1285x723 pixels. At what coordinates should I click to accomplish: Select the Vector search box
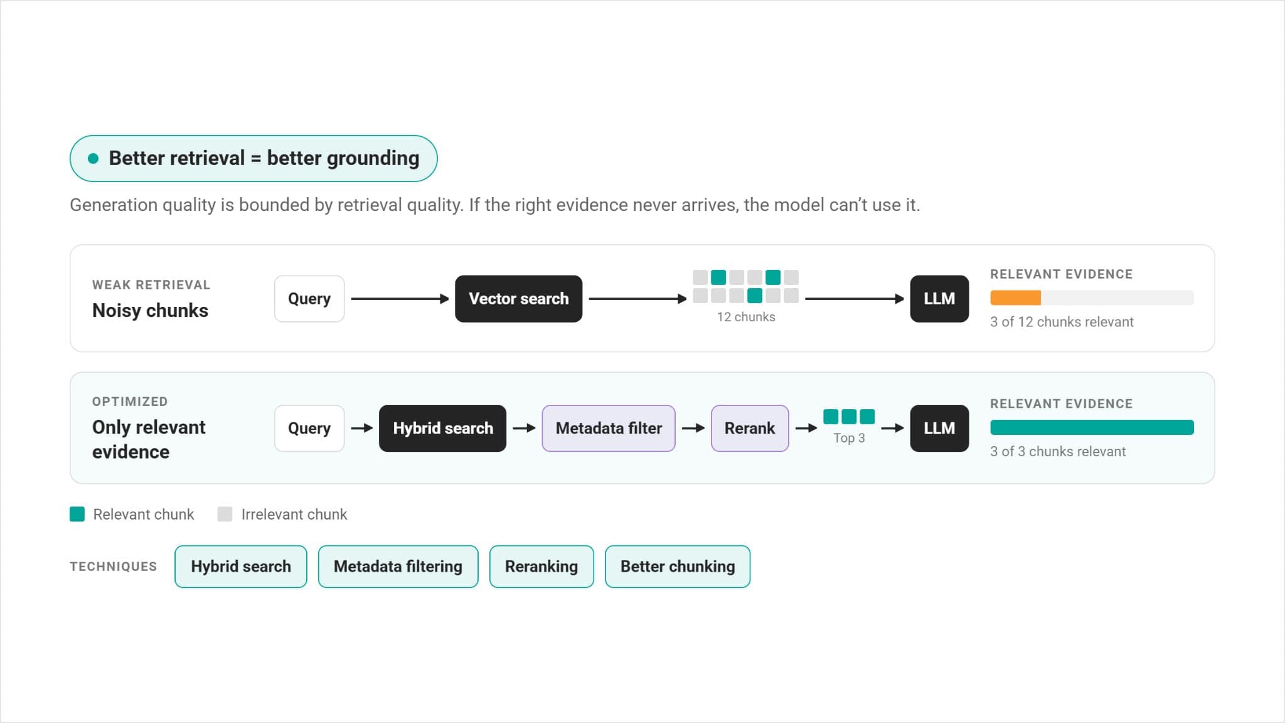(518, 299)
